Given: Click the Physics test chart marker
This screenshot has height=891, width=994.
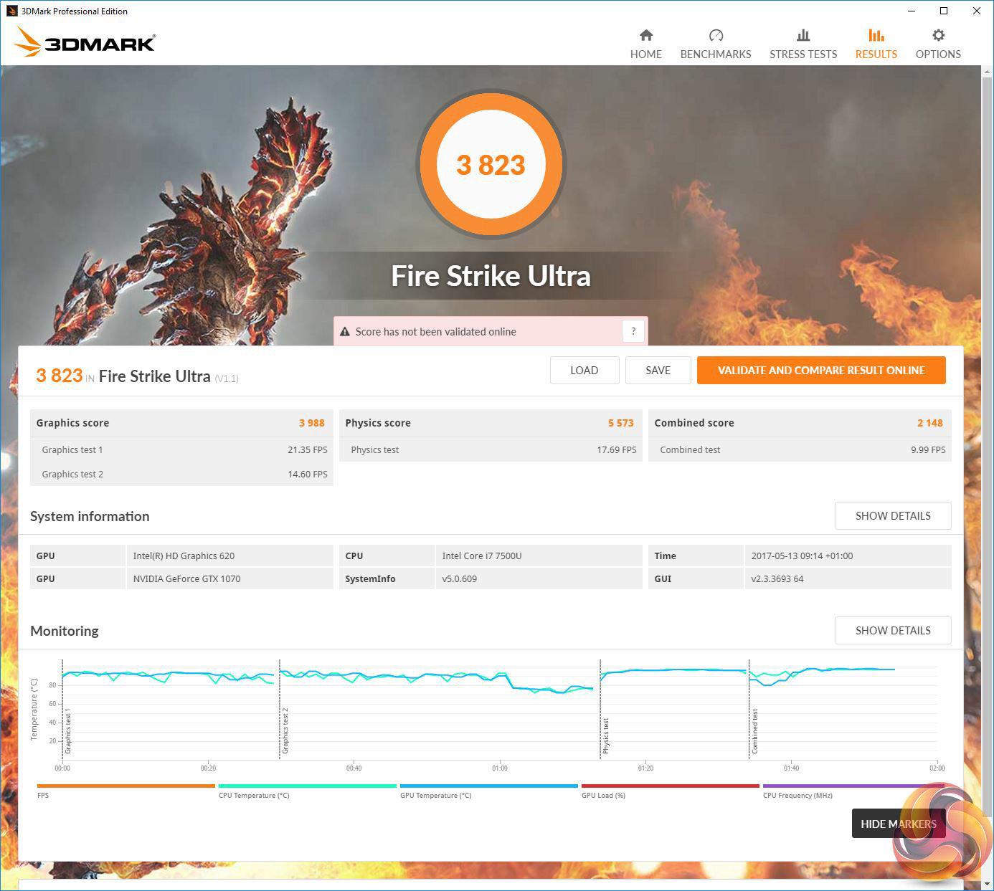Looking at the screenshot, I should click(x=605, y=735).
